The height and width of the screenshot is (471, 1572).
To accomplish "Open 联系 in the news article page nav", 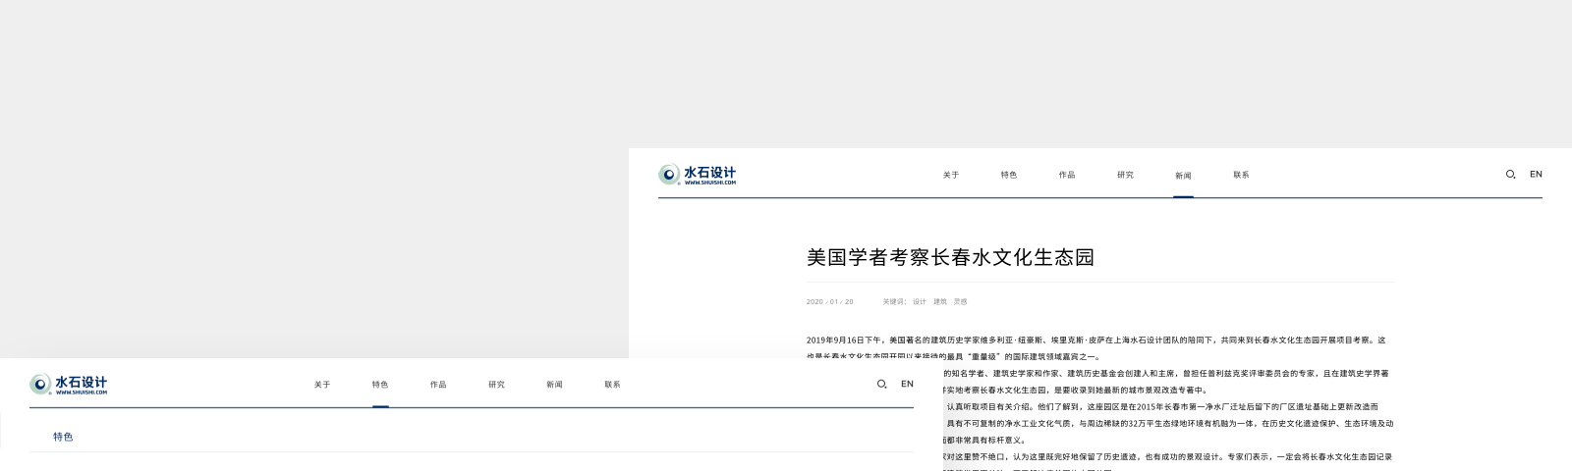I will (1241, 176).
